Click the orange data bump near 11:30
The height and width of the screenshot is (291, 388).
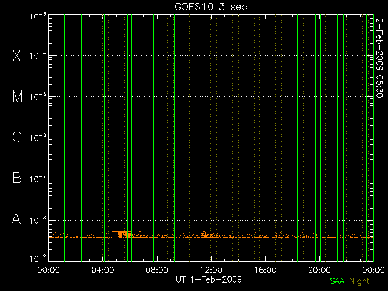tap(205, 235)
